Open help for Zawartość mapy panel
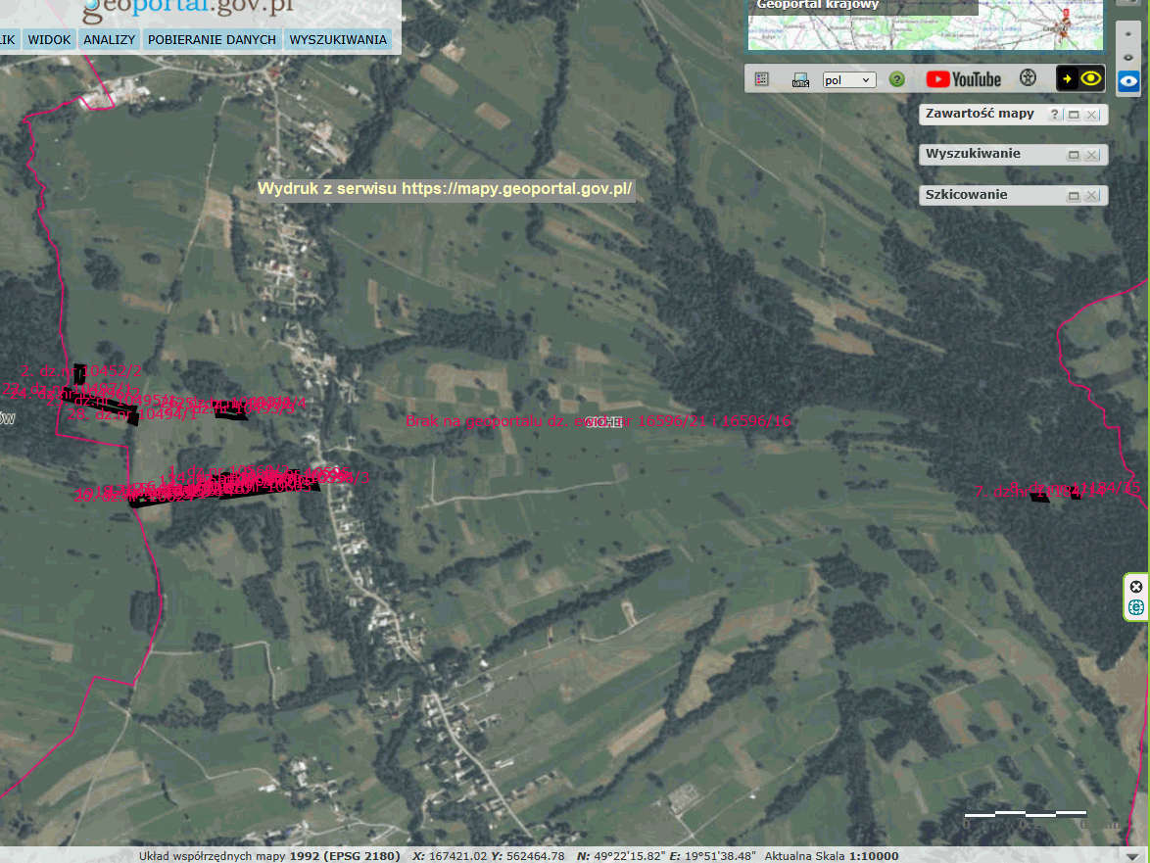The width and height of the screenshot is (1150, 863). [x=1054, y=115]
